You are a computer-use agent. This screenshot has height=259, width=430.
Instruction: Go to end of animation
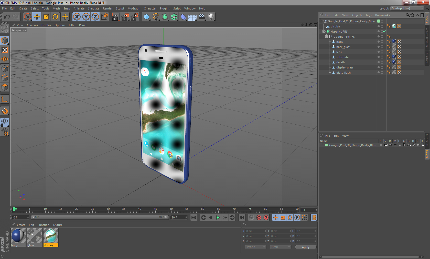[242, 217]
